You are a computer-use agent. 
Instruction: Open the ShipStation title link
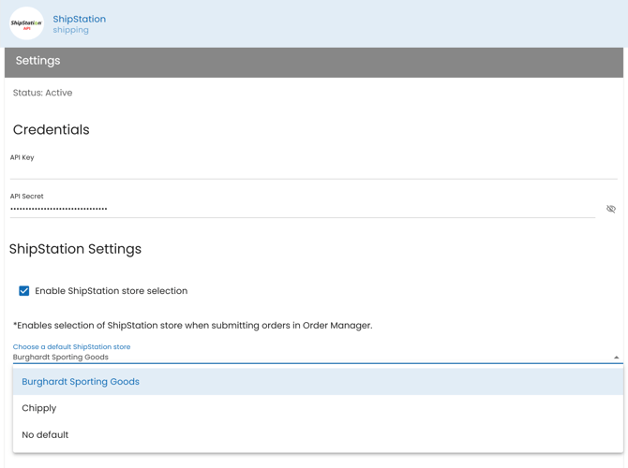click(80, 19)
